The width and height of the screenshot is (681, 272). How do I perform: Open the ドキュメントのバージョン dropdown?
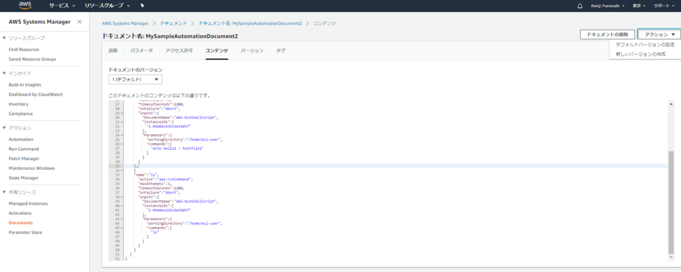point(135,80)
